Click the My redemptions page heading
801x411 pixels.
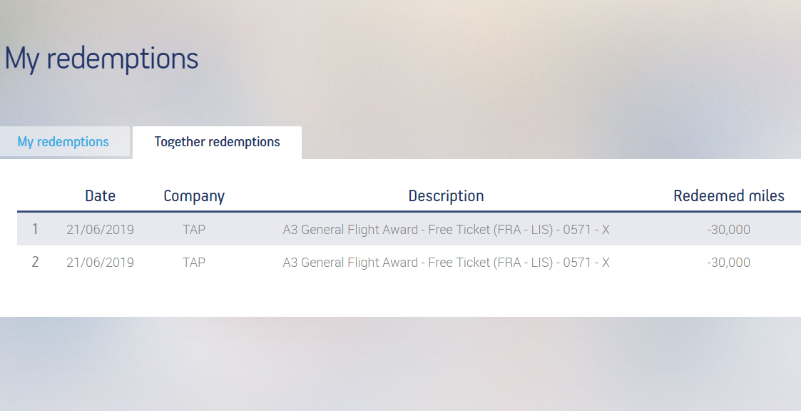pyautogui.click(x=101, y=59)
